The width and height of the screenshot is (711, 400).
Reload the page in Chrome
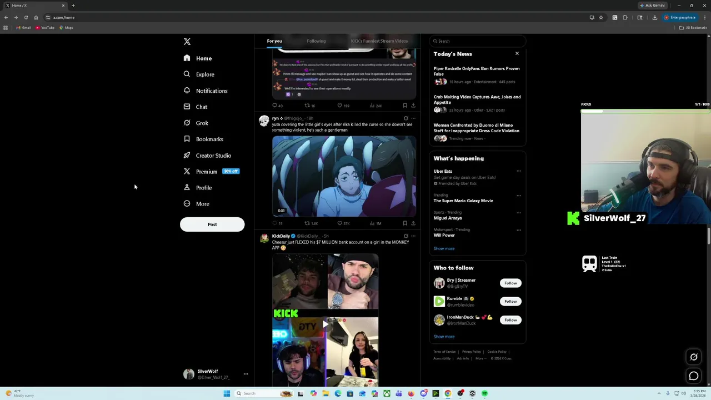point(26,18)
